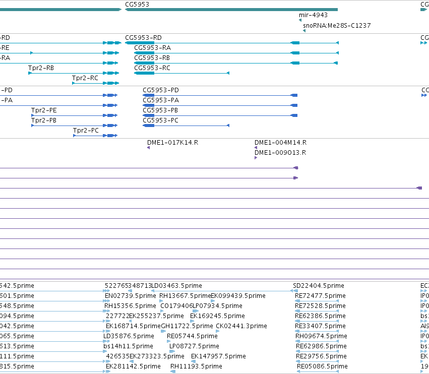Open the CG5953-PB protein label
This screenshot has height=374, width=429.
pyautogui.click(x=160, y=110)
